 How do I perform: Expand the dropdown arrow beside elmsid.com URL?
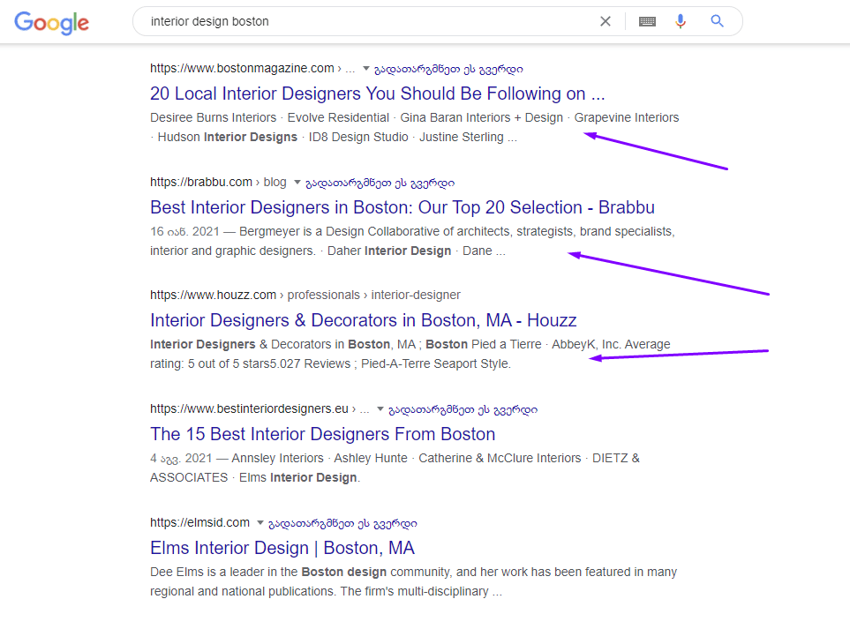(x=260, y=522)
